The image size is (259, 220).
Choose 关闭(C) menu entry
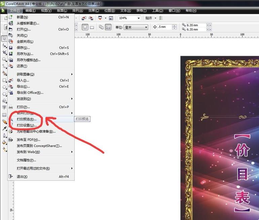(x=41, y=36)
